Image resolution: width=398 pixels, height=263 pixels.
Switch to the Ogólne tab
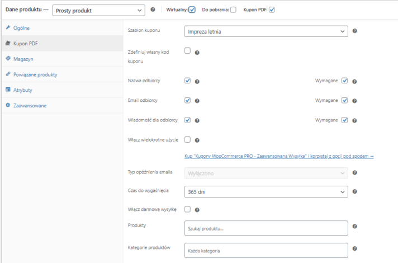21,27
